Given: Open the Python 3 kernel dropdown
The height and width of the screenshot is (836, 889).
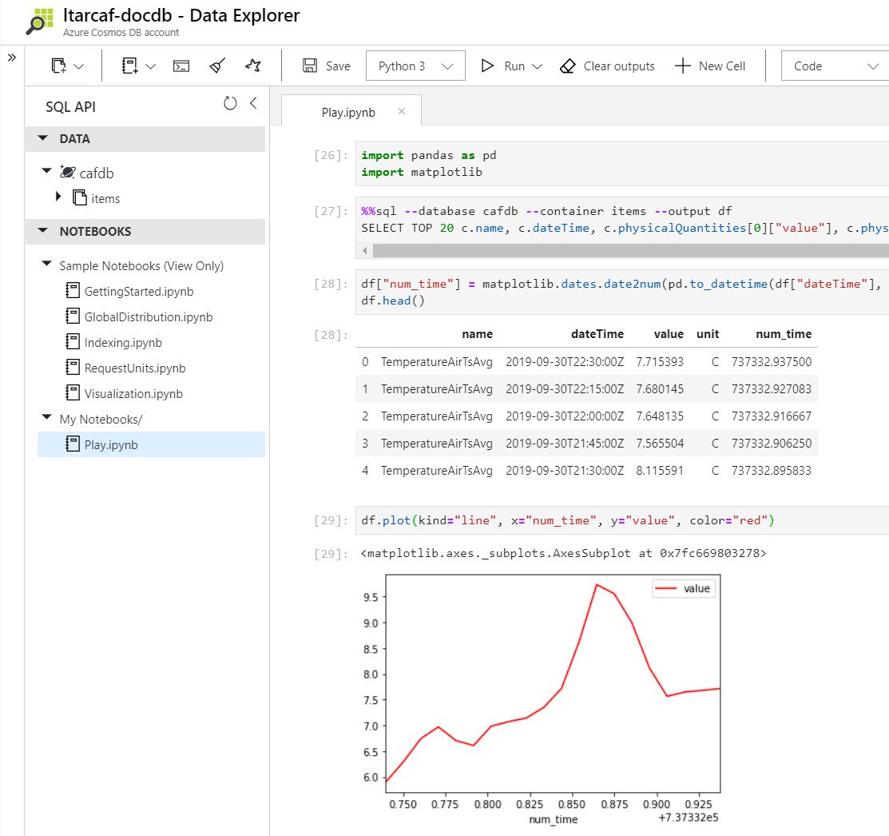Looking at the screenshot, I should pyautogui.click(x=415, y=66).
